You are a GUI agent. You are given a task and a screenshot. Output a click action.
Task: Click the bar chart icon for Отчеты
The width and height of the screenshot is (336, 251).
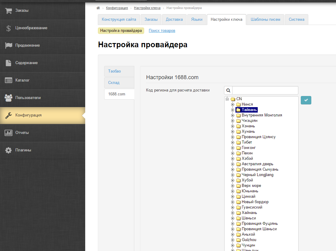coord(8,132)
